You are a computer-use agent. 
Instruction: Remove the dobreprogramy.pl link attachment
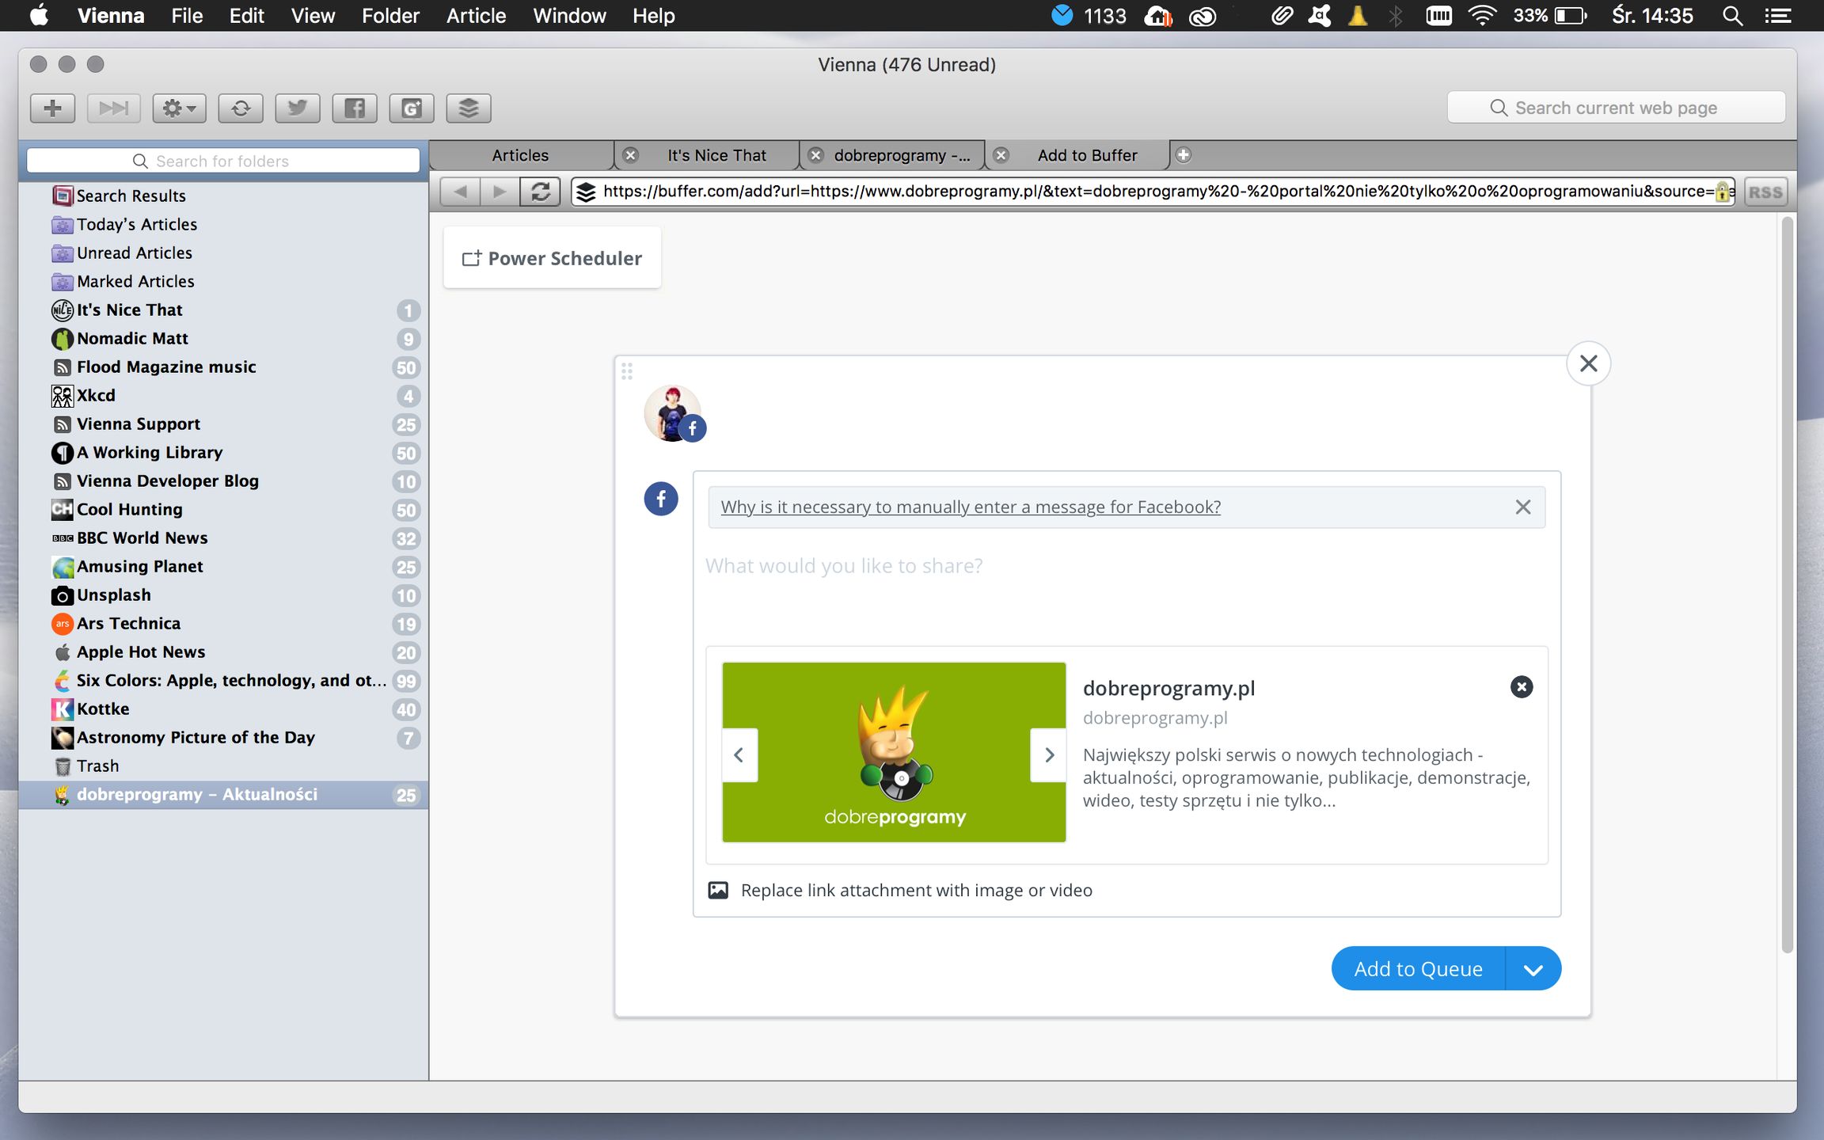click(1521, 687)
